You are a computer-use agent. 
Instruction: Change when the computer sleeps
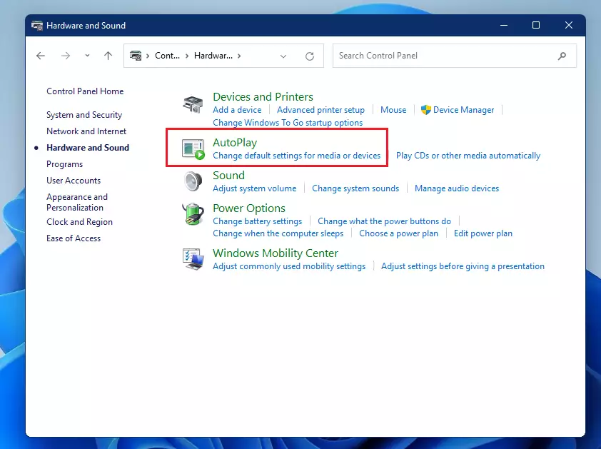pos(278,233)
